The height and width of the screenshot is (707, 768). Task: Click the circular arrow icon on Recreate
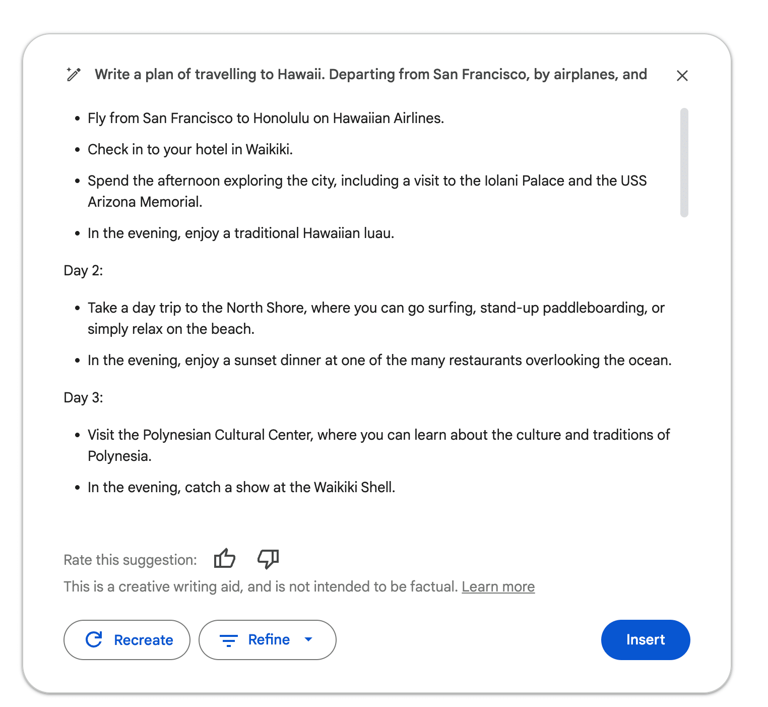pos(94,639)
